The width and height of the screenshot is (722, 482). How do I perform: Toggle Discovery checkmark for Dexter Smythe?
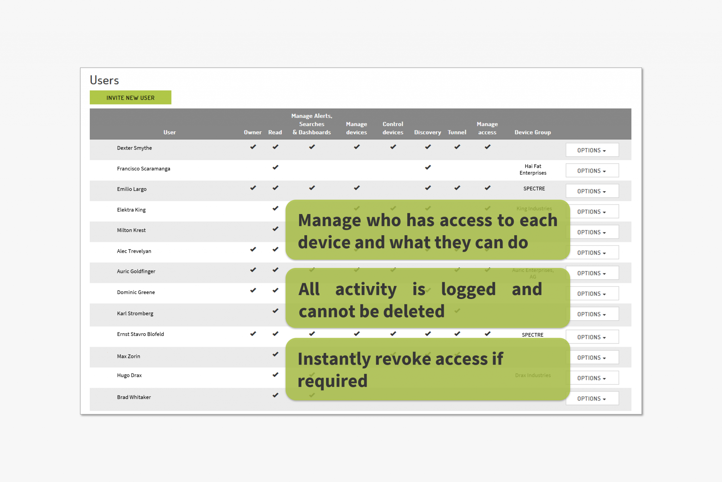pyautogui.click(x=428, y=147)
